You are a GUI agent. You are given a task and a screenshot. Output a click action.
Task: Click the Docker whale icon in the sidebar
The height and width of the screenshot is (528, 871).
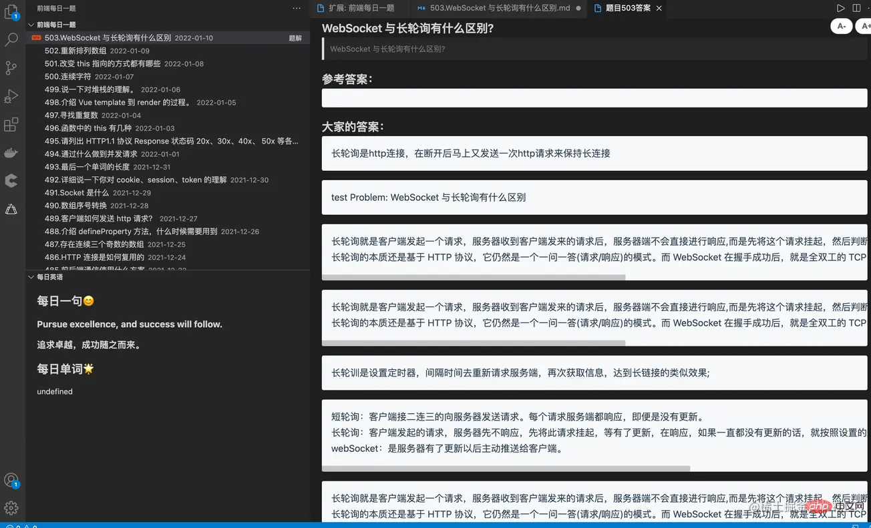coord(12,152)
